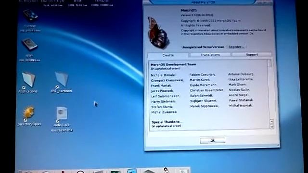Switch to the Credits tab
Viewport: 308px width, 173px height.
click(x=168, y=55)
